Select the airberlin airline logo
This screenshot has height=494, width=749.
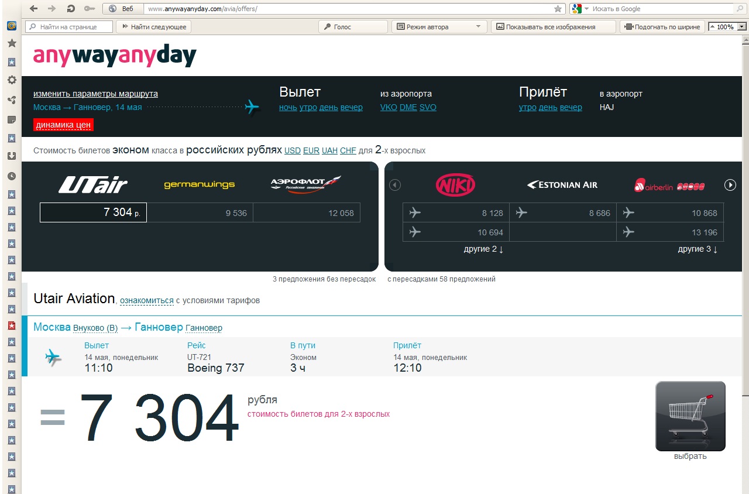(x=669, y=186)
